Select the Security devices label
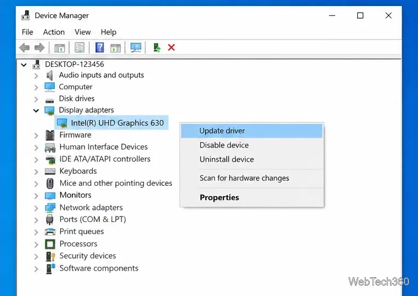The image size is (418, 296). click(88, 256)
